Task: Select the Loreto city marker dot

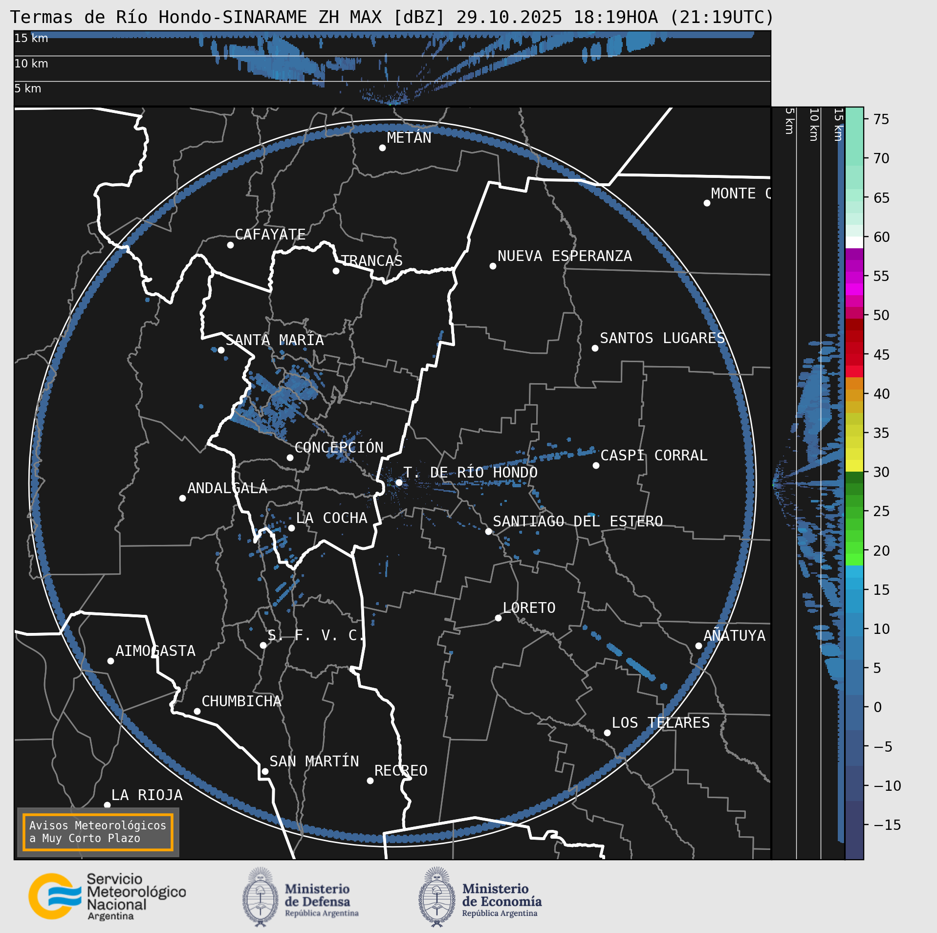Action: [498, 618]
